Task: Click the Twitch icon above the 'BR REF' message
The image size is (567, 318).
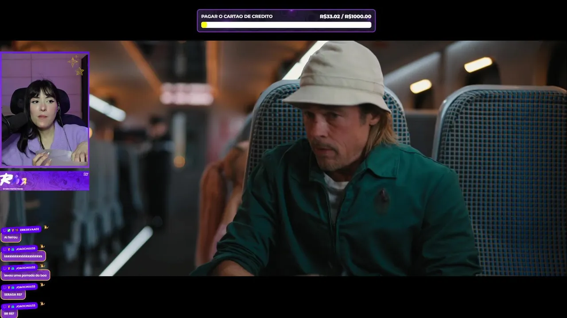Action: coord(5,306)
